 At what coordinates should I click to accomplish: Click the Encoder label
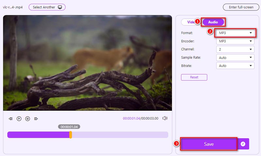pos(188,41)
